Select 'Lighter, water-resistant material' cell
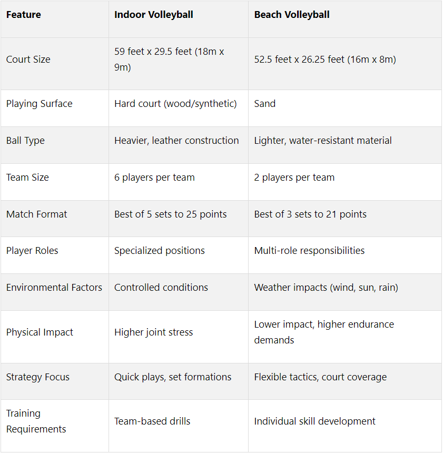This screenshot has height=453, width=443. (x=323, y=141)
